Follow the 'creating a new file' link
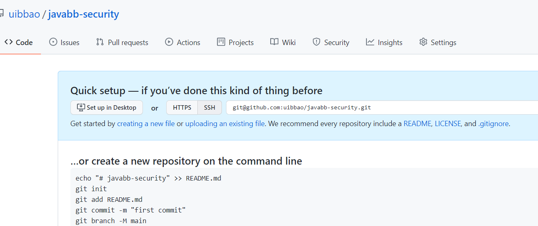Screen dimensions: 538x226 tap(146, 124)
